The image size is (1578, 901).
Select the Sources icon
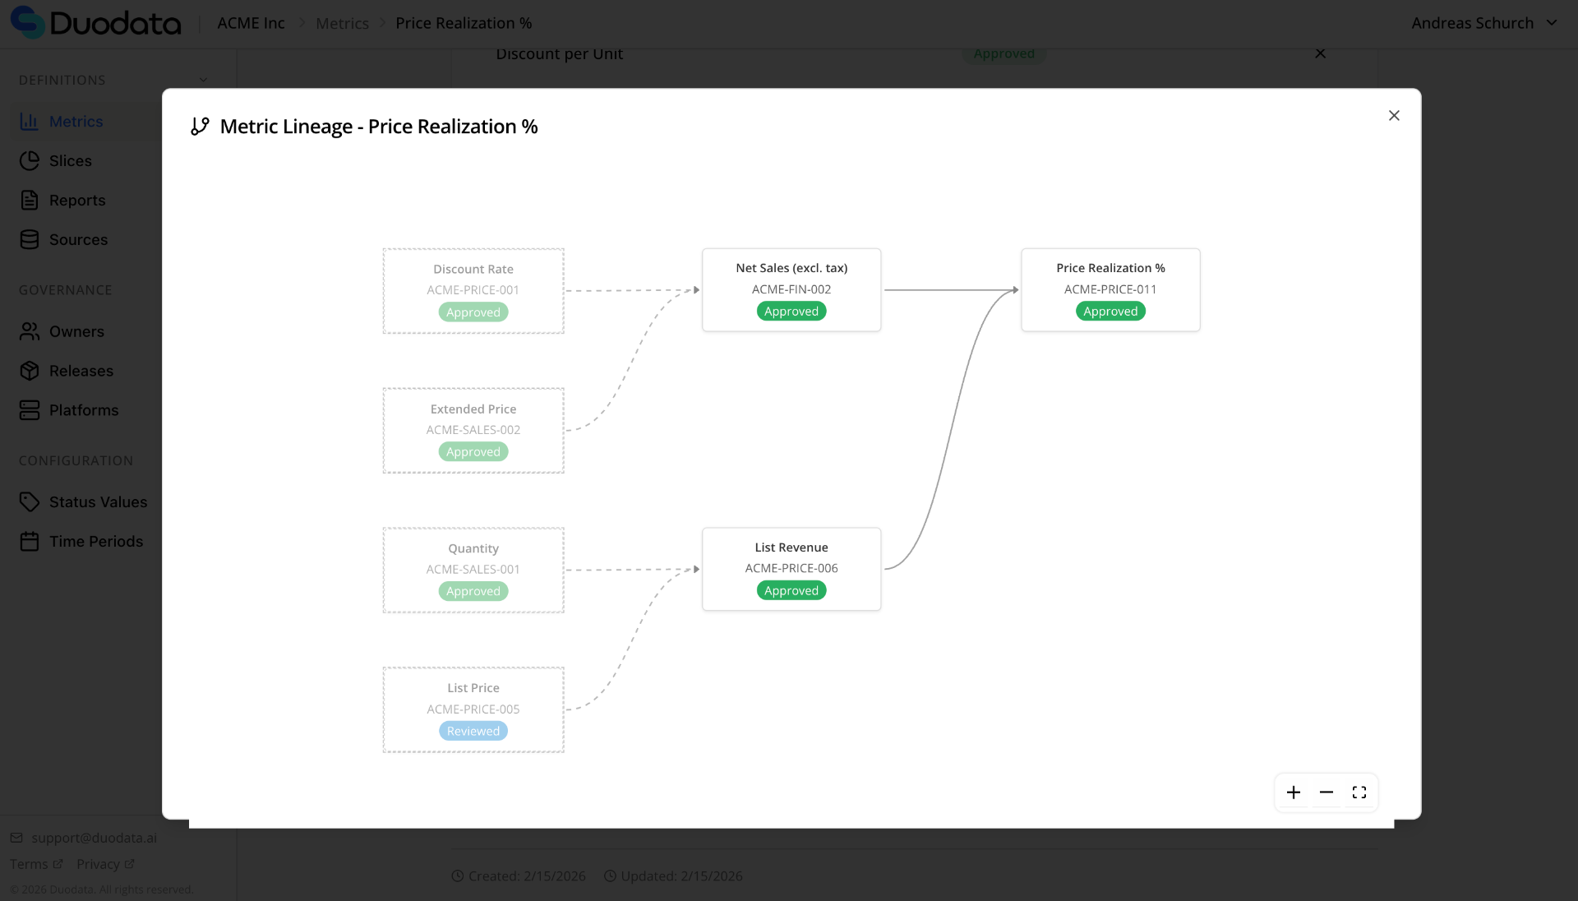(x=30, y=239)
